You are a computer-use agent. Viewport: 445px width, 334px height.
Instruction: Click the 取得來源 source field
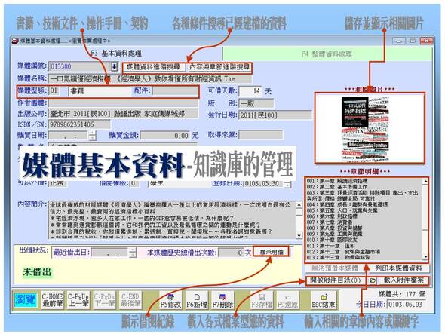(x=260, y=135)
